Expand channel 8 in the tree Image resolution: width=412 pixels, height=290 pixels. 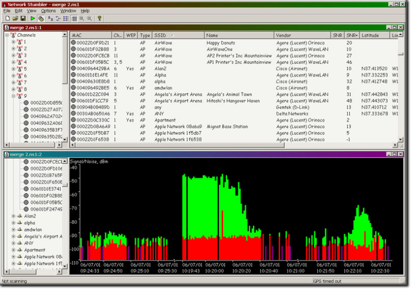click(13, 89)
